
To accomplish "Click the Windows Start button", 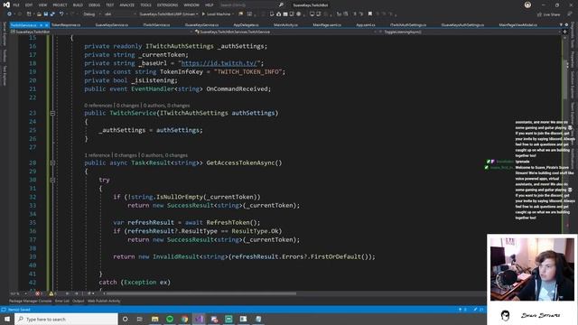I will [x=7, y=319].
